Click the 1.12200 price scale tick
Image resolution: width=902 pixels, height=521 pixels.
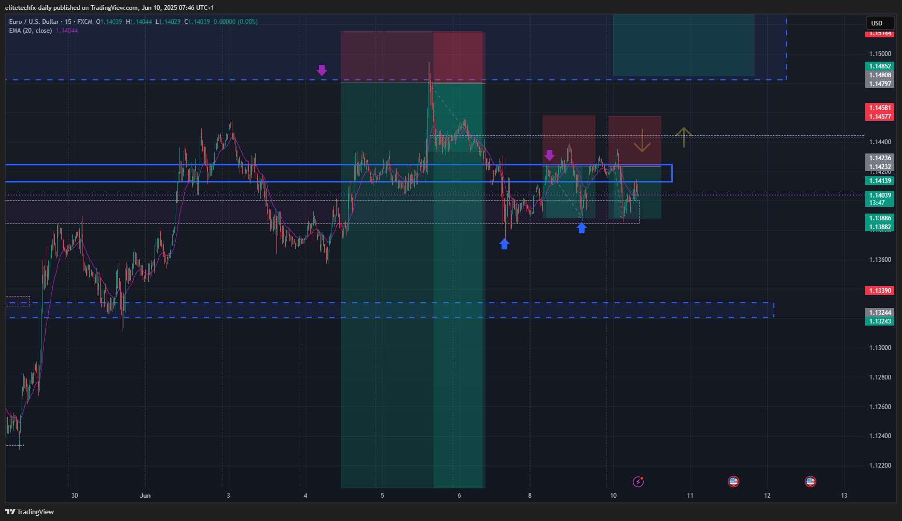point(880,466)
